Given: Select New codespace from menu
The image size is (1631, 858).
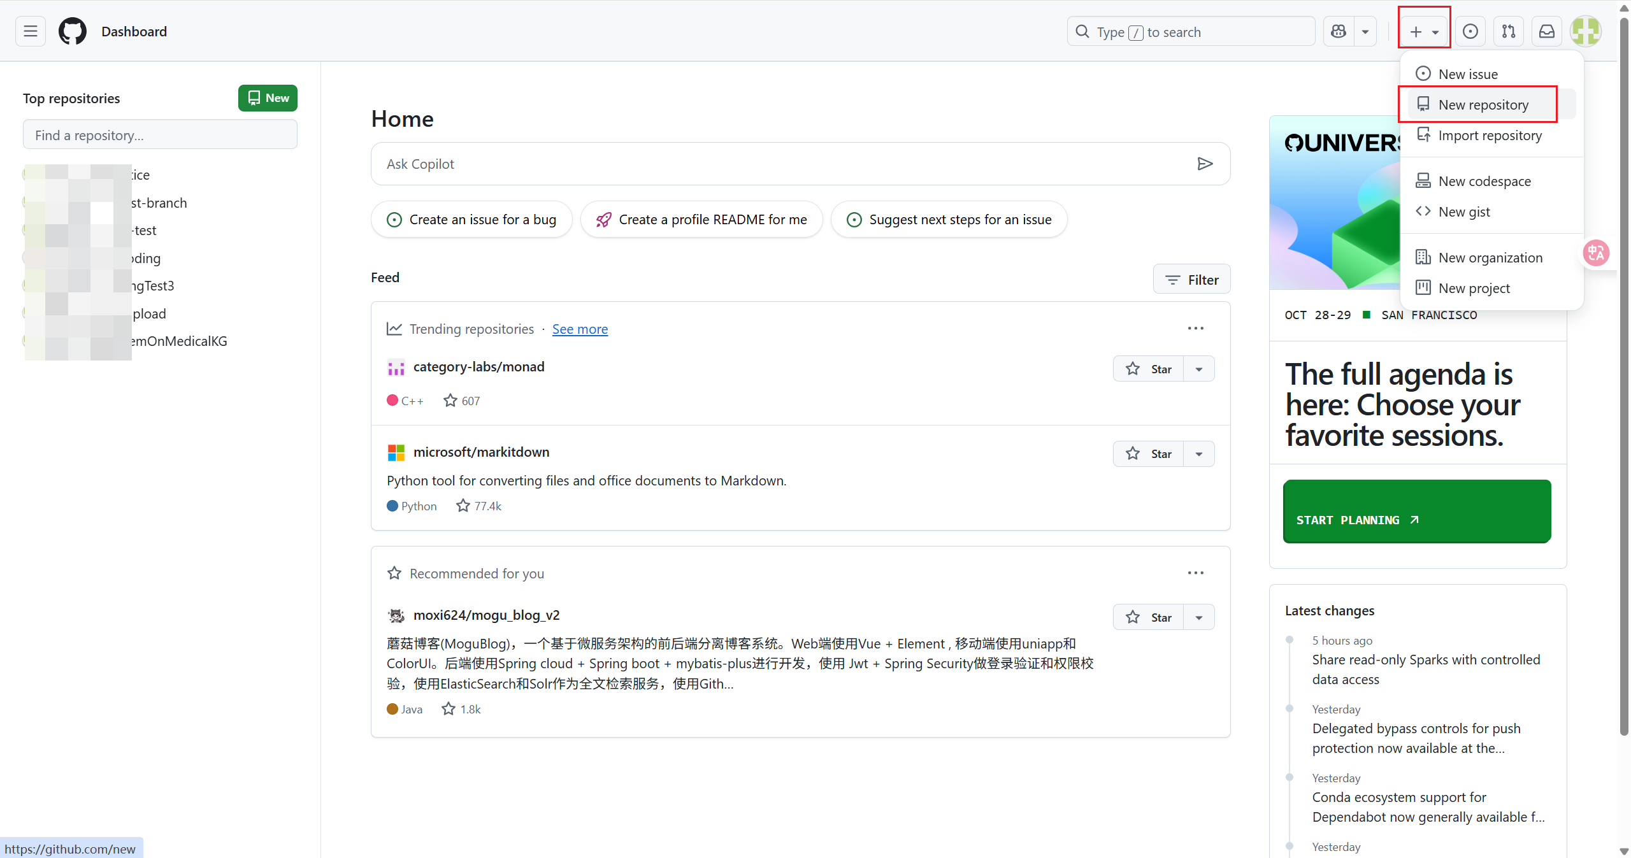Looking at the screenshot, I should pyautogui.click(x=1491, y=181).
